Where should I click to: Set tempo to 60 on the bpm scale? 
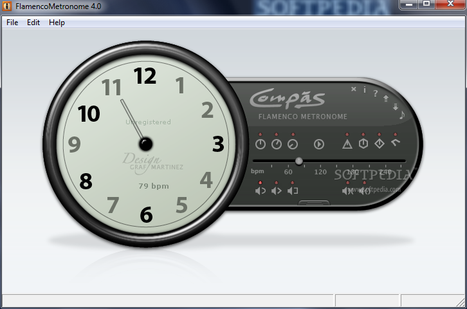(288, 172)
